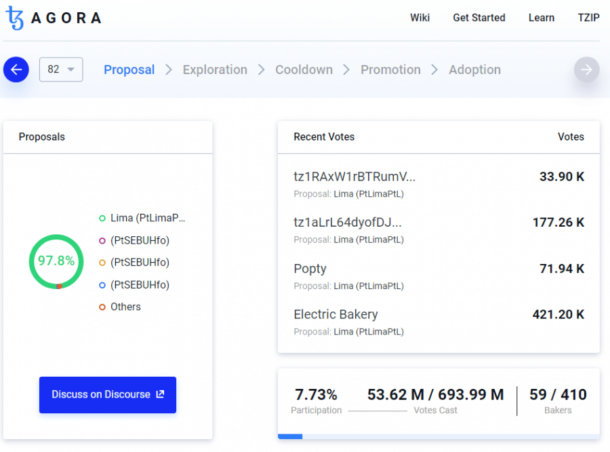Click the 421.20 K votes value
The width and height of the screenshot is (610, 452).
(x=558, y=314)
